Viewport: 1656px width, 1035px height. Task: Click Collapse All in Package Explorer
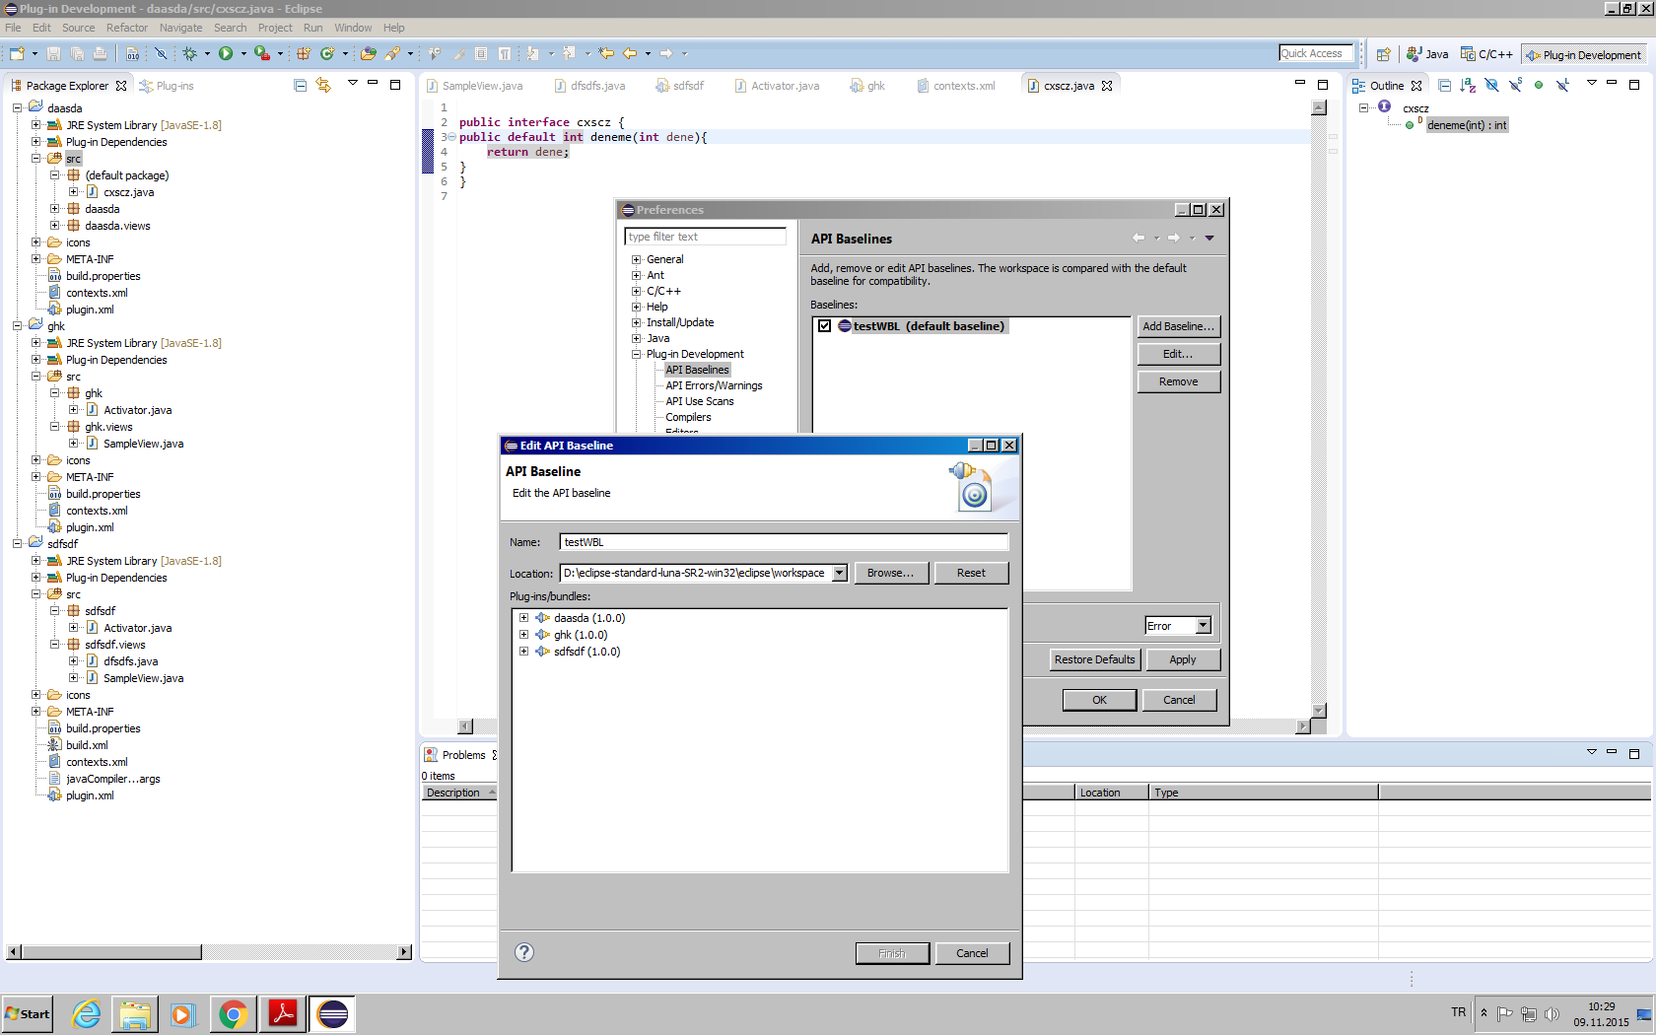point(301,86)
